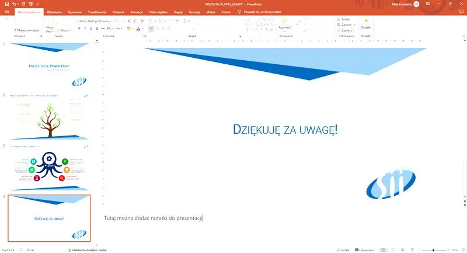The height and width of the screenshot is (253, 467).
Task: Adjust the zoom slider handle
Action: pyautogui.click(x=434, y=250)
